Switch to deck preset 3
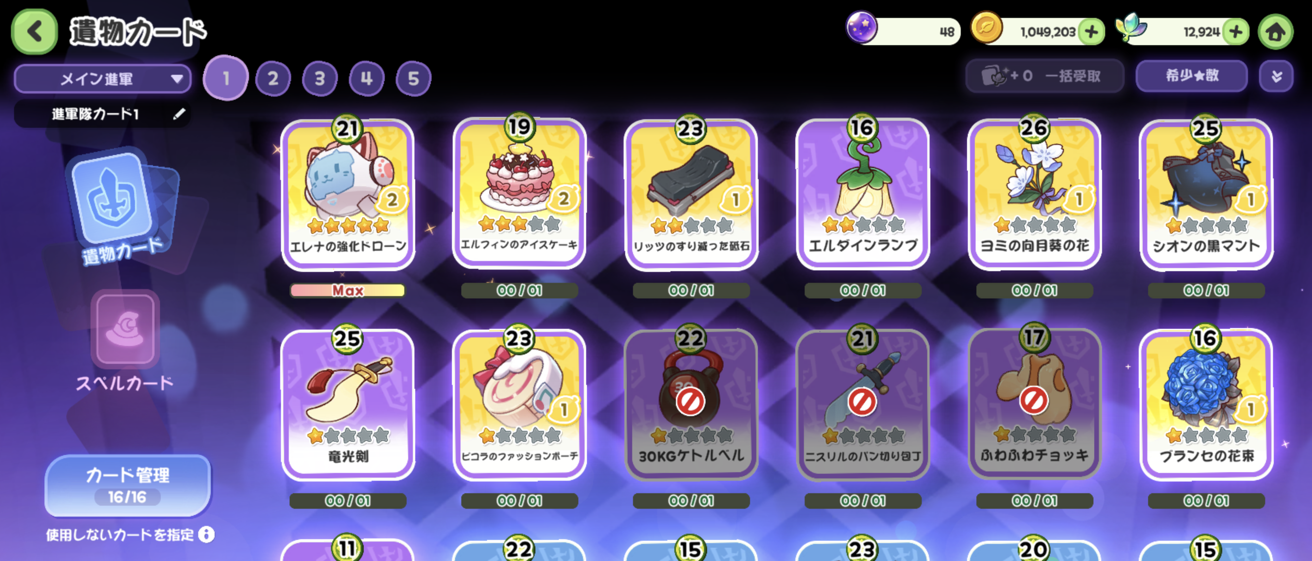The width and height of the screenshot is (1312, 561). (319, 79)
